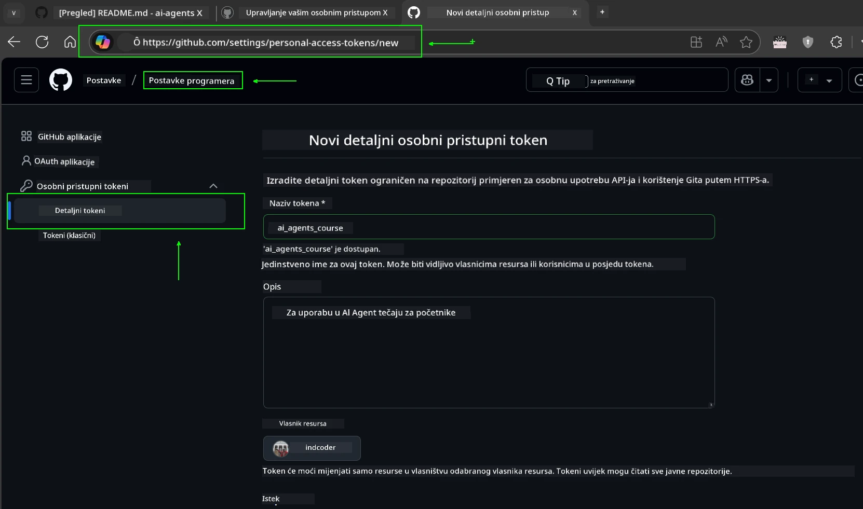863x509 pixels.
Task: Add page to favorites with the star icon
Action: [x=746, y=42]
